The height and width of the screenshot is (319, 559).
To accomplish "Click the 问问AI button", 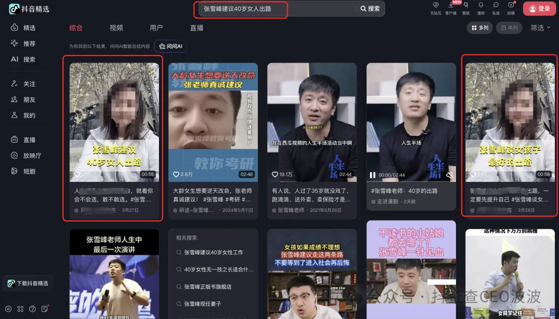I will click(171, 46).
